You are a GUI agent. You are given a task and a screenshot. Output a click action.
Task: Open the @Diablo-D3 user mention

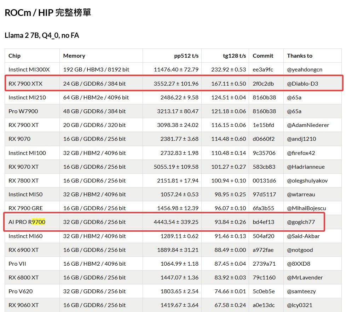click(302, 84)
